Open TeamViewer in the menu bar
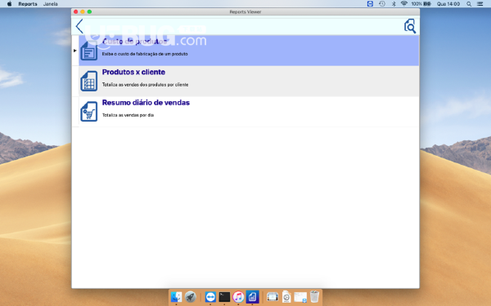 pos(370,4)
